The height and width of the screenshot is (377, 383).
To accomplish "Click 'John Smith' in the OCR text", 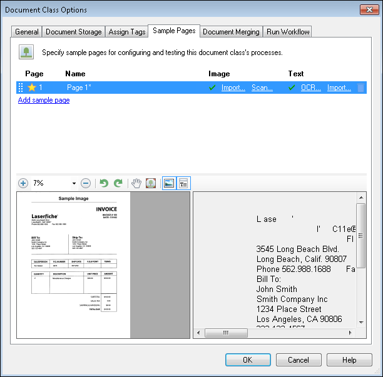I will 277,289.
